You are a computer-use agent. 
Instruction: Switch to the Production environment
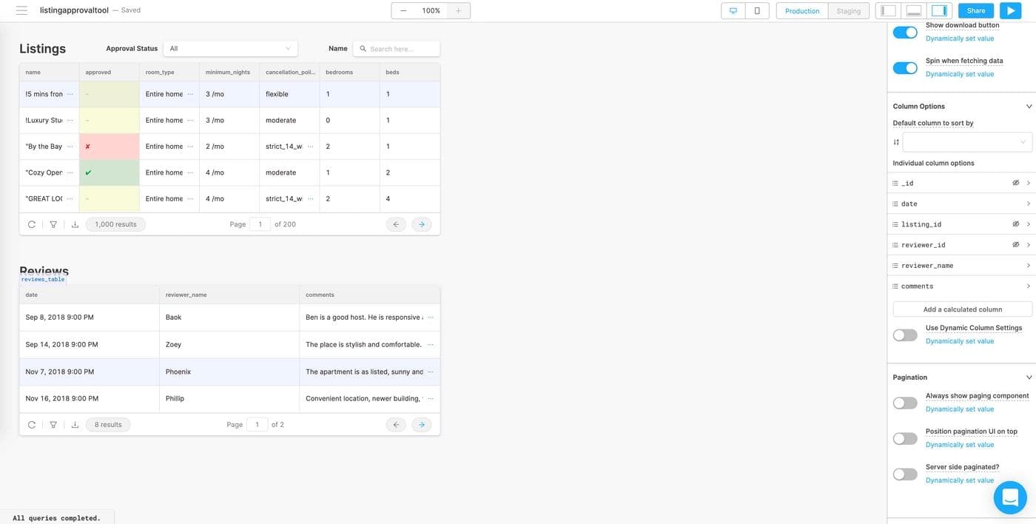tap(802, 10)
